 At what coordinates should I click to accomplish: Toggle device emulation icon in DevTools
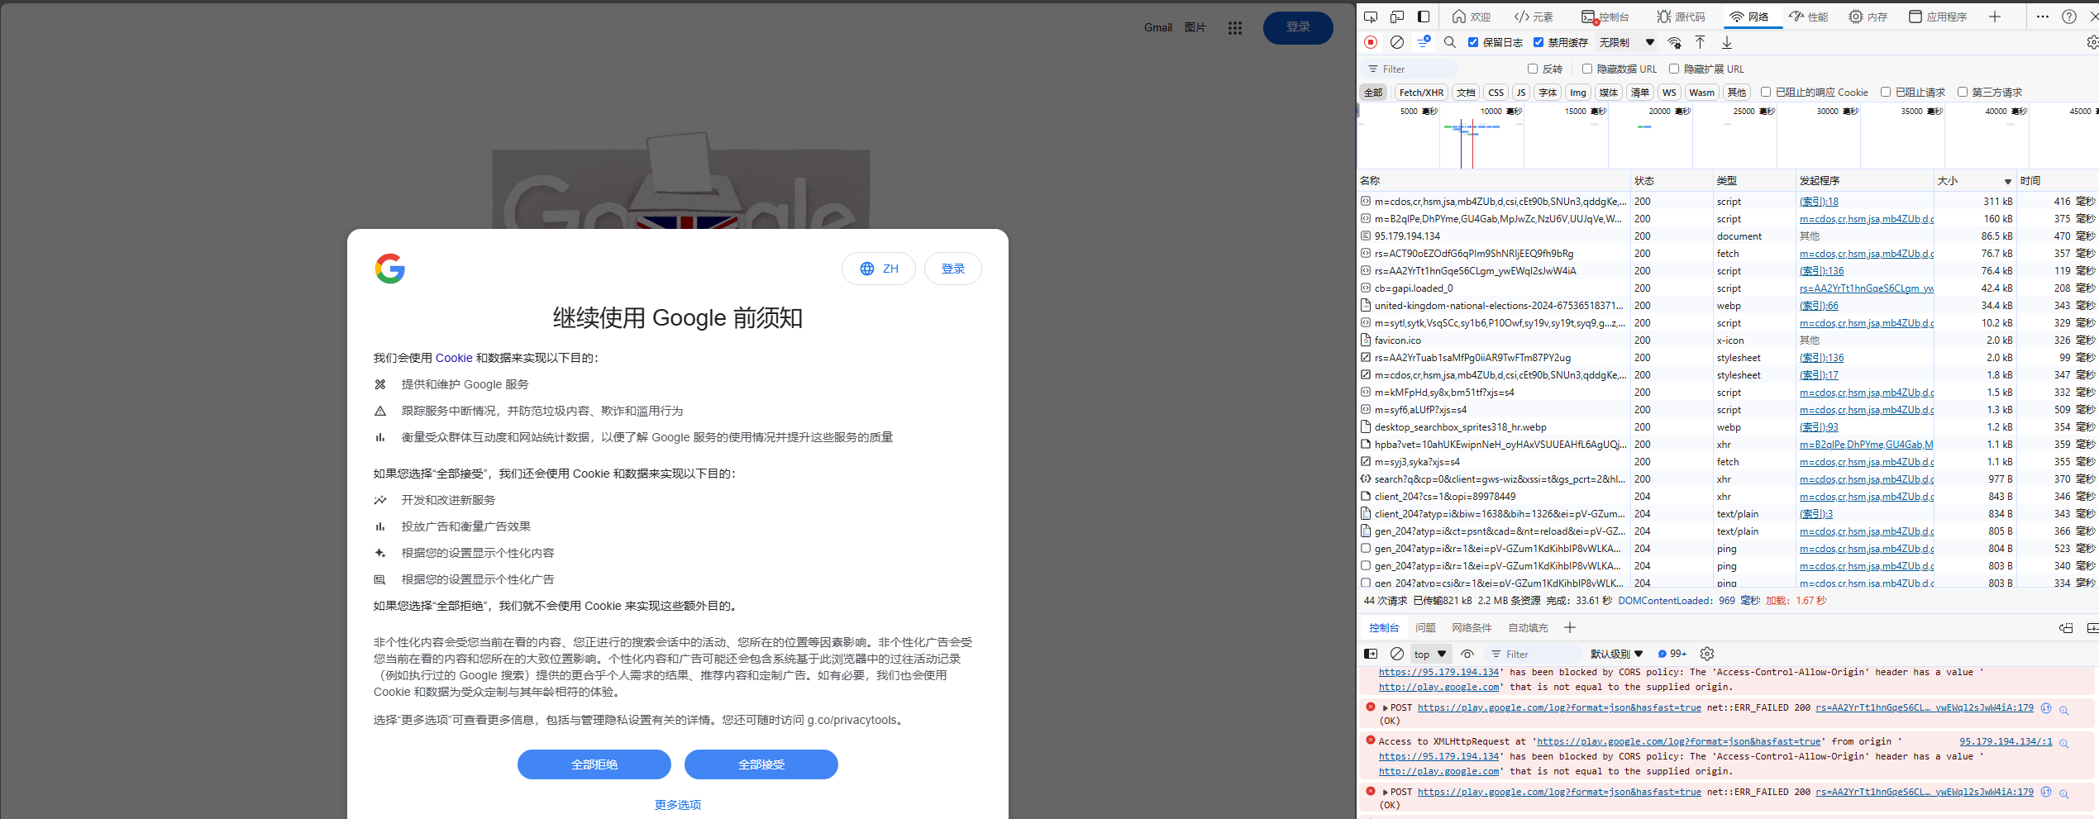1397,17
